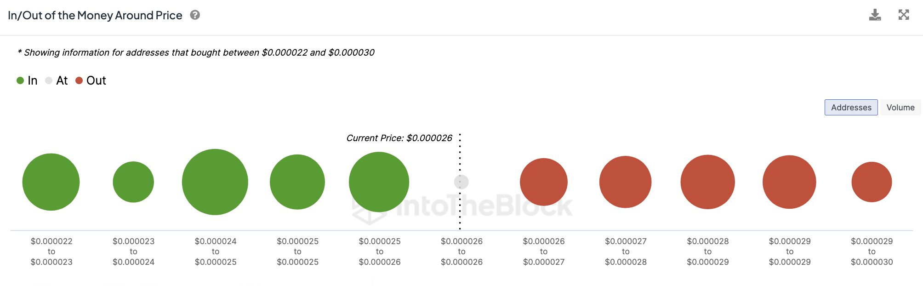
Task: Select the green $0.000022 to $0.000023 bubble
Action: click(51, 182)
